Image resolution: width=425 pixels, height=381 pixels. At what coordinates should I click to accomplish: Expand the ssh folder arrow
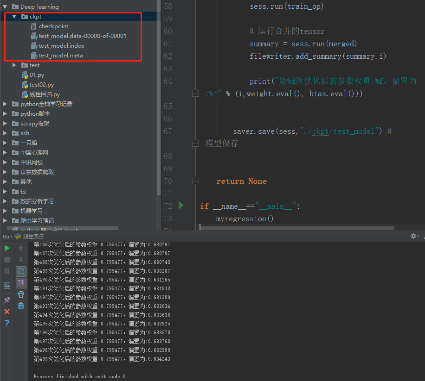[5, 133]
